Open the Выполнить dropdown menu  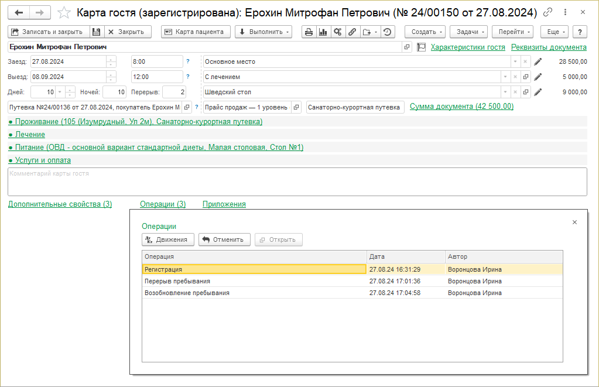point(263,32)
